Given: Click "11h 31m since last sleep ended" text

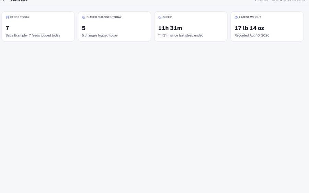Looking at the screenshot, I should pyautogui.click(x=181, y=35).
